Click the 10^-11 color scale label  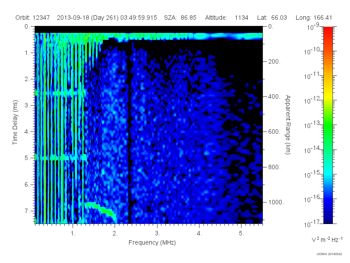click(312, 76)
